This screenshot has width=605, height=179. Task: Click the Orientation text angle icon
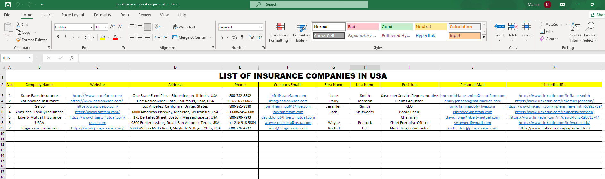[157, 27]
